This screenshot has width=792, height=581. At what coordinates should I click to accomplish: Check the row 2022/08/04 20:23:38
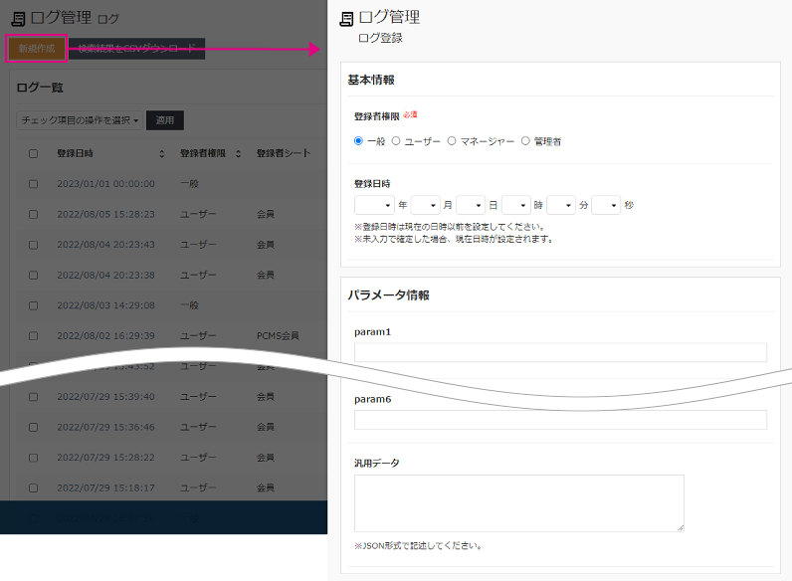click(34, 275)
